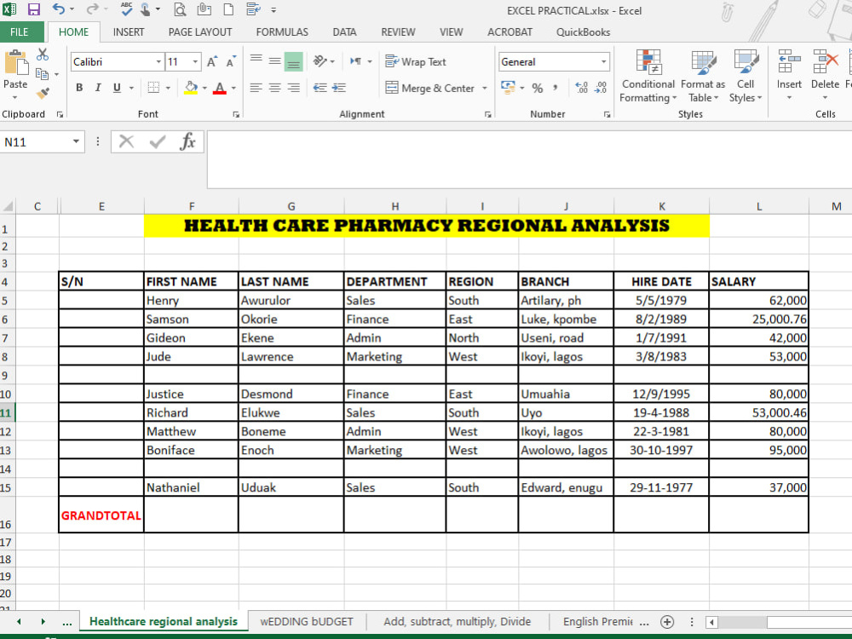Switch to INSERT ribbon tab
The height and width of the screenshot is (639, 852).
point(129,32)
